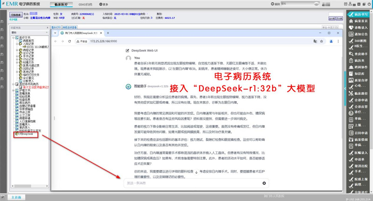Screen dimensions: 373x201
Task: Open 病案首页 home icon in right sidebar
Action: pos(351,21)
